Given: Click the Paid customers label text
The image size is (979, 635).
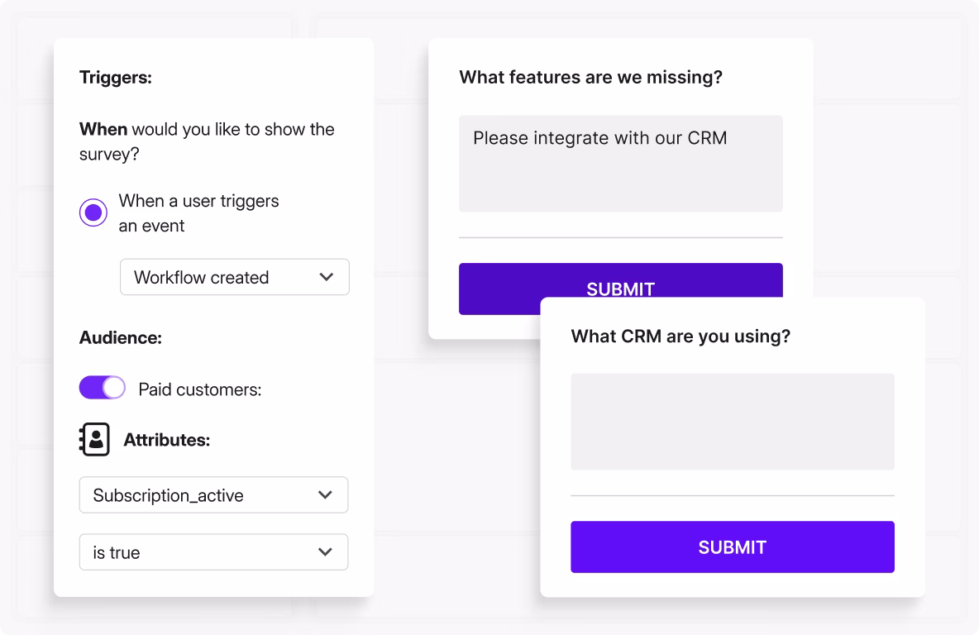Looking at the screenshot, I should (x=199, y=389).
